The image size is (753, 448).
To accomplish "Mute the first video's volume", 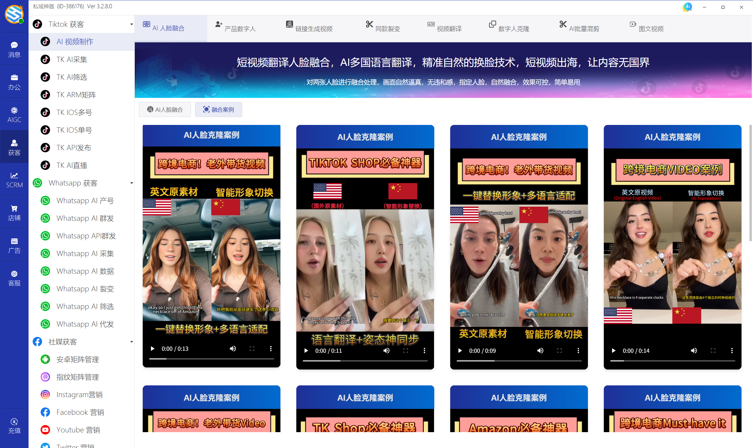I will (233, 349).
